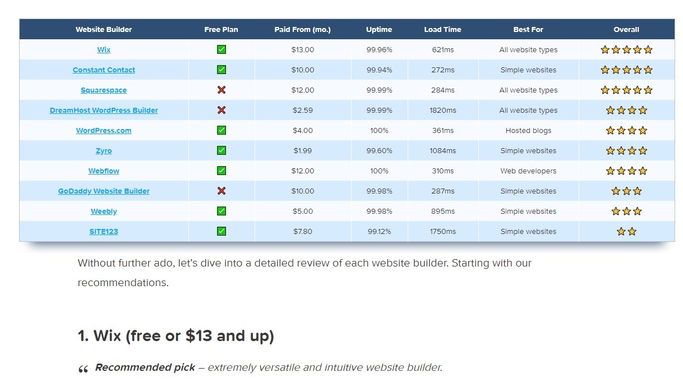The image size is (683, 386).
Task: Click the free plan checkmark for WordPress.com
Action: [x=221, y=130]
